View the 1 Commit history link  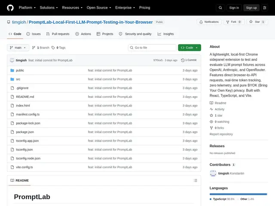[x=189, y=60]
